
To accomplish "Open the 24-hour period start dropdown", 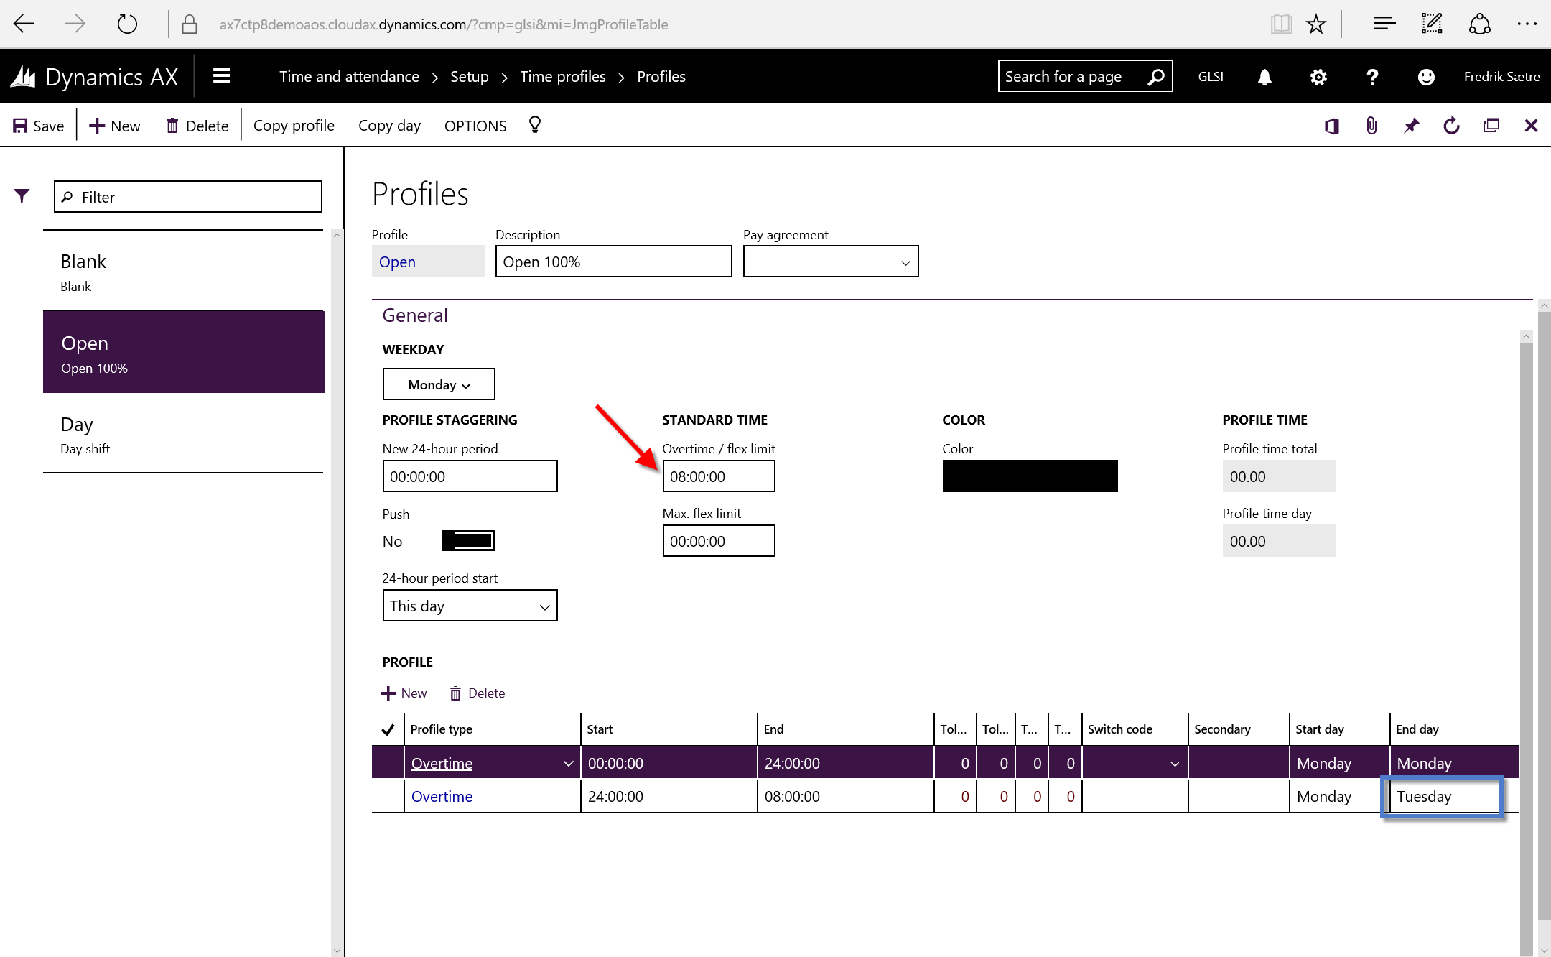I will [470, 606].
